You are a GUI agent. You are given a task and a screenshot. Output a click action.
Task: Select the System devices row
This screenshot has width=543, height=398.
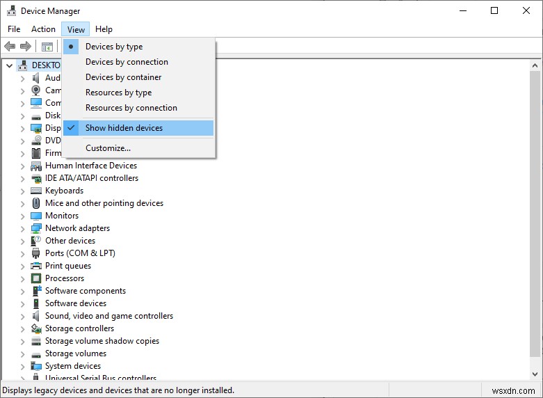[73, 366]
